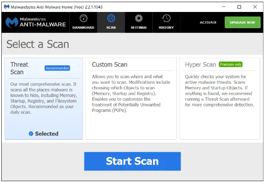The height and width of the screenshot is (182, 265).
Task: Select the Threat Scan heading
Action: click(19, 68)
